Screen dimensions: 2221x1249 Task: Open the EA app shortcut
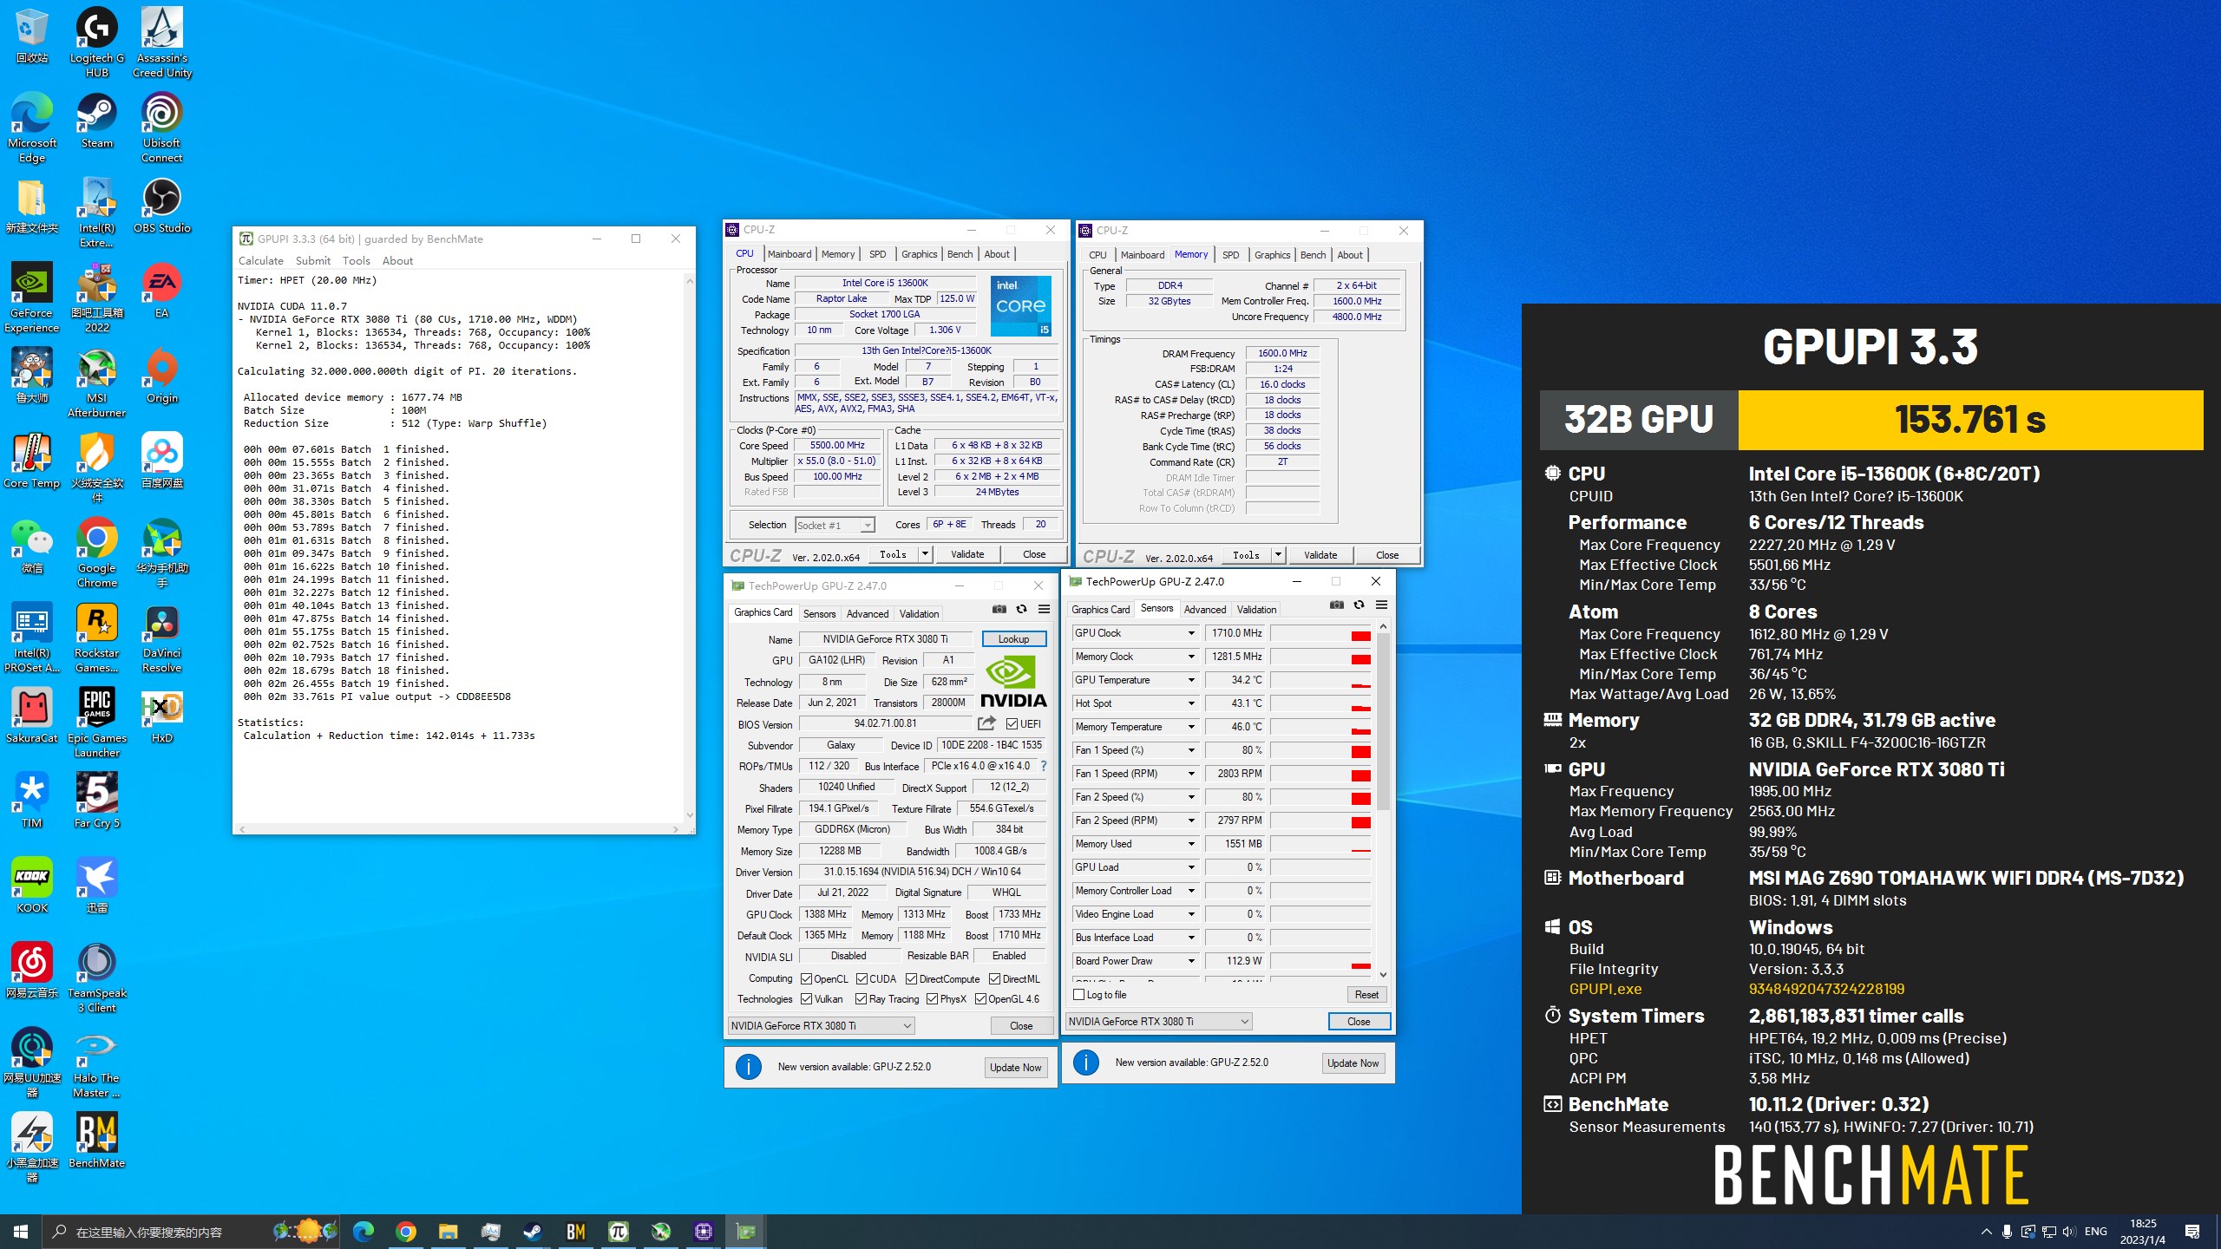[162, 291]
